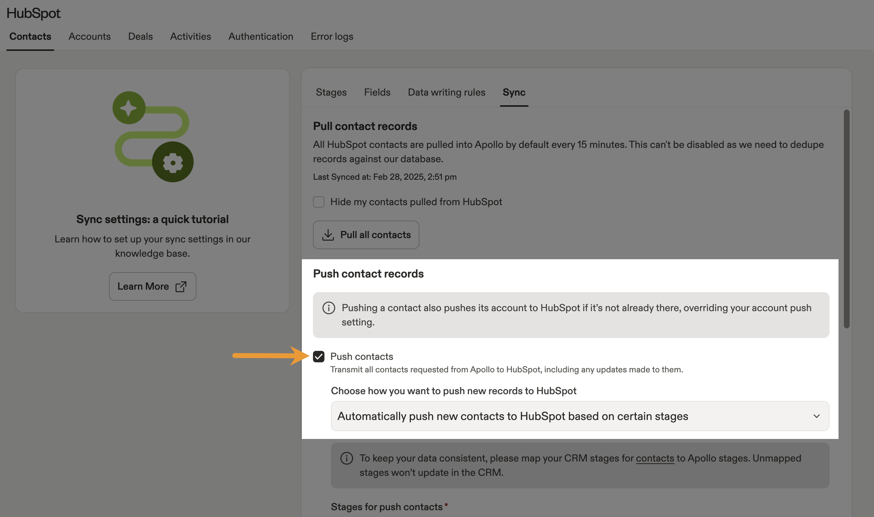Screen dimensions: 874x517
Task: View the Error logs tab
Action: (332, 37)
